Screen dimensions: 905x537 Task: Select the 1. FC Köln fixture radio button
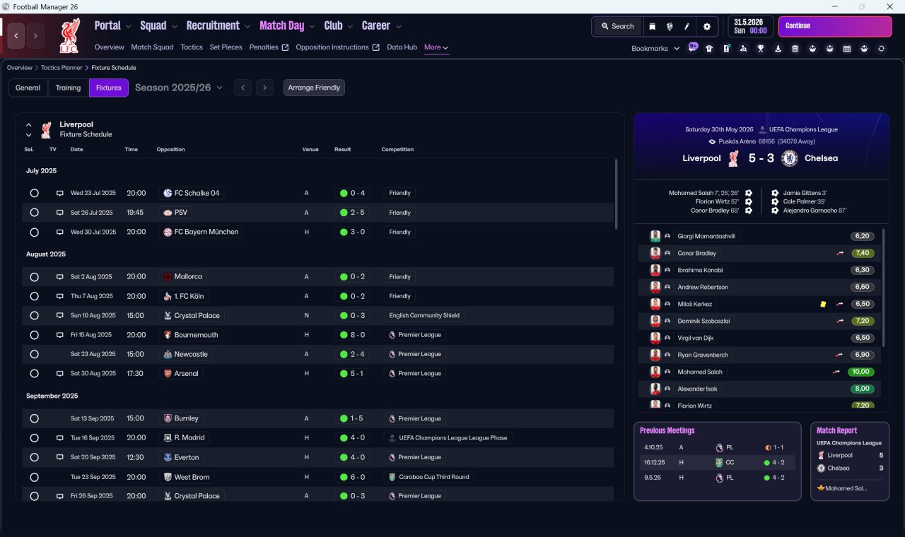pyautogui.click(x=34, y=296)
